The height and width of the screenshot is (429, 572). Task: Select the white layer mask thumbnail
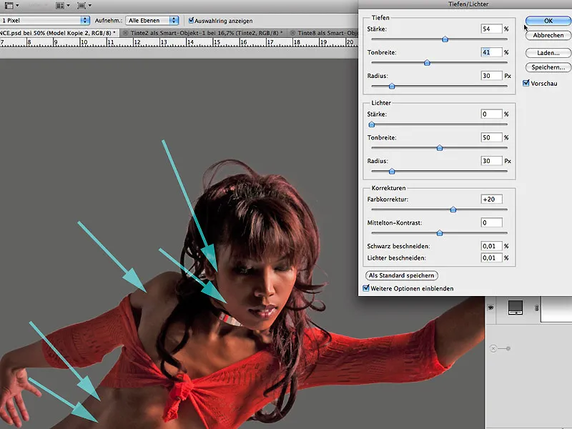click(x=556, y=310)
